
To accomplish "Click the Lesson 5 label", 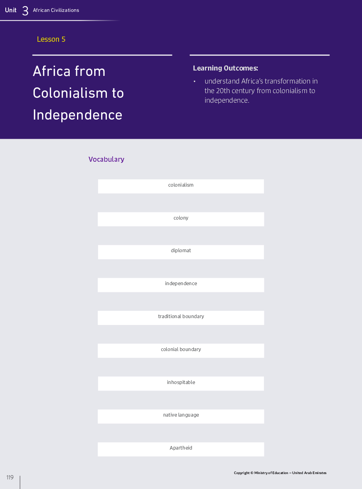I will tap(51, 39).
